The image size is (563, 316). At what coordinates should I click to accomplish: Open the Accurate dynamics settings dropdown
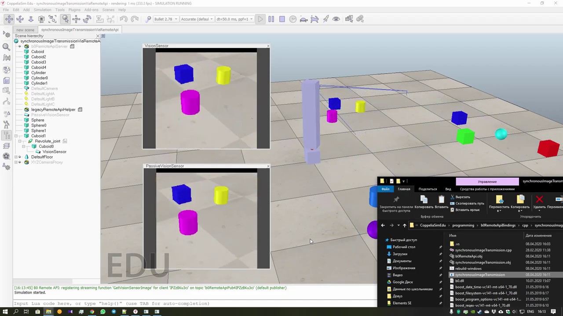[197, 19]
